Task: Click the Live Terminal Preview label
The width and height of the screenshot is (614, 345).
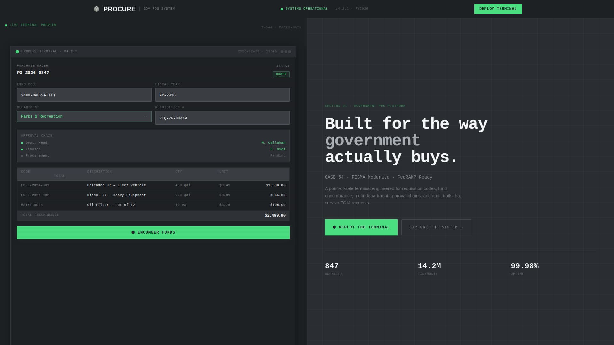Action: click(x=31, y=25)
